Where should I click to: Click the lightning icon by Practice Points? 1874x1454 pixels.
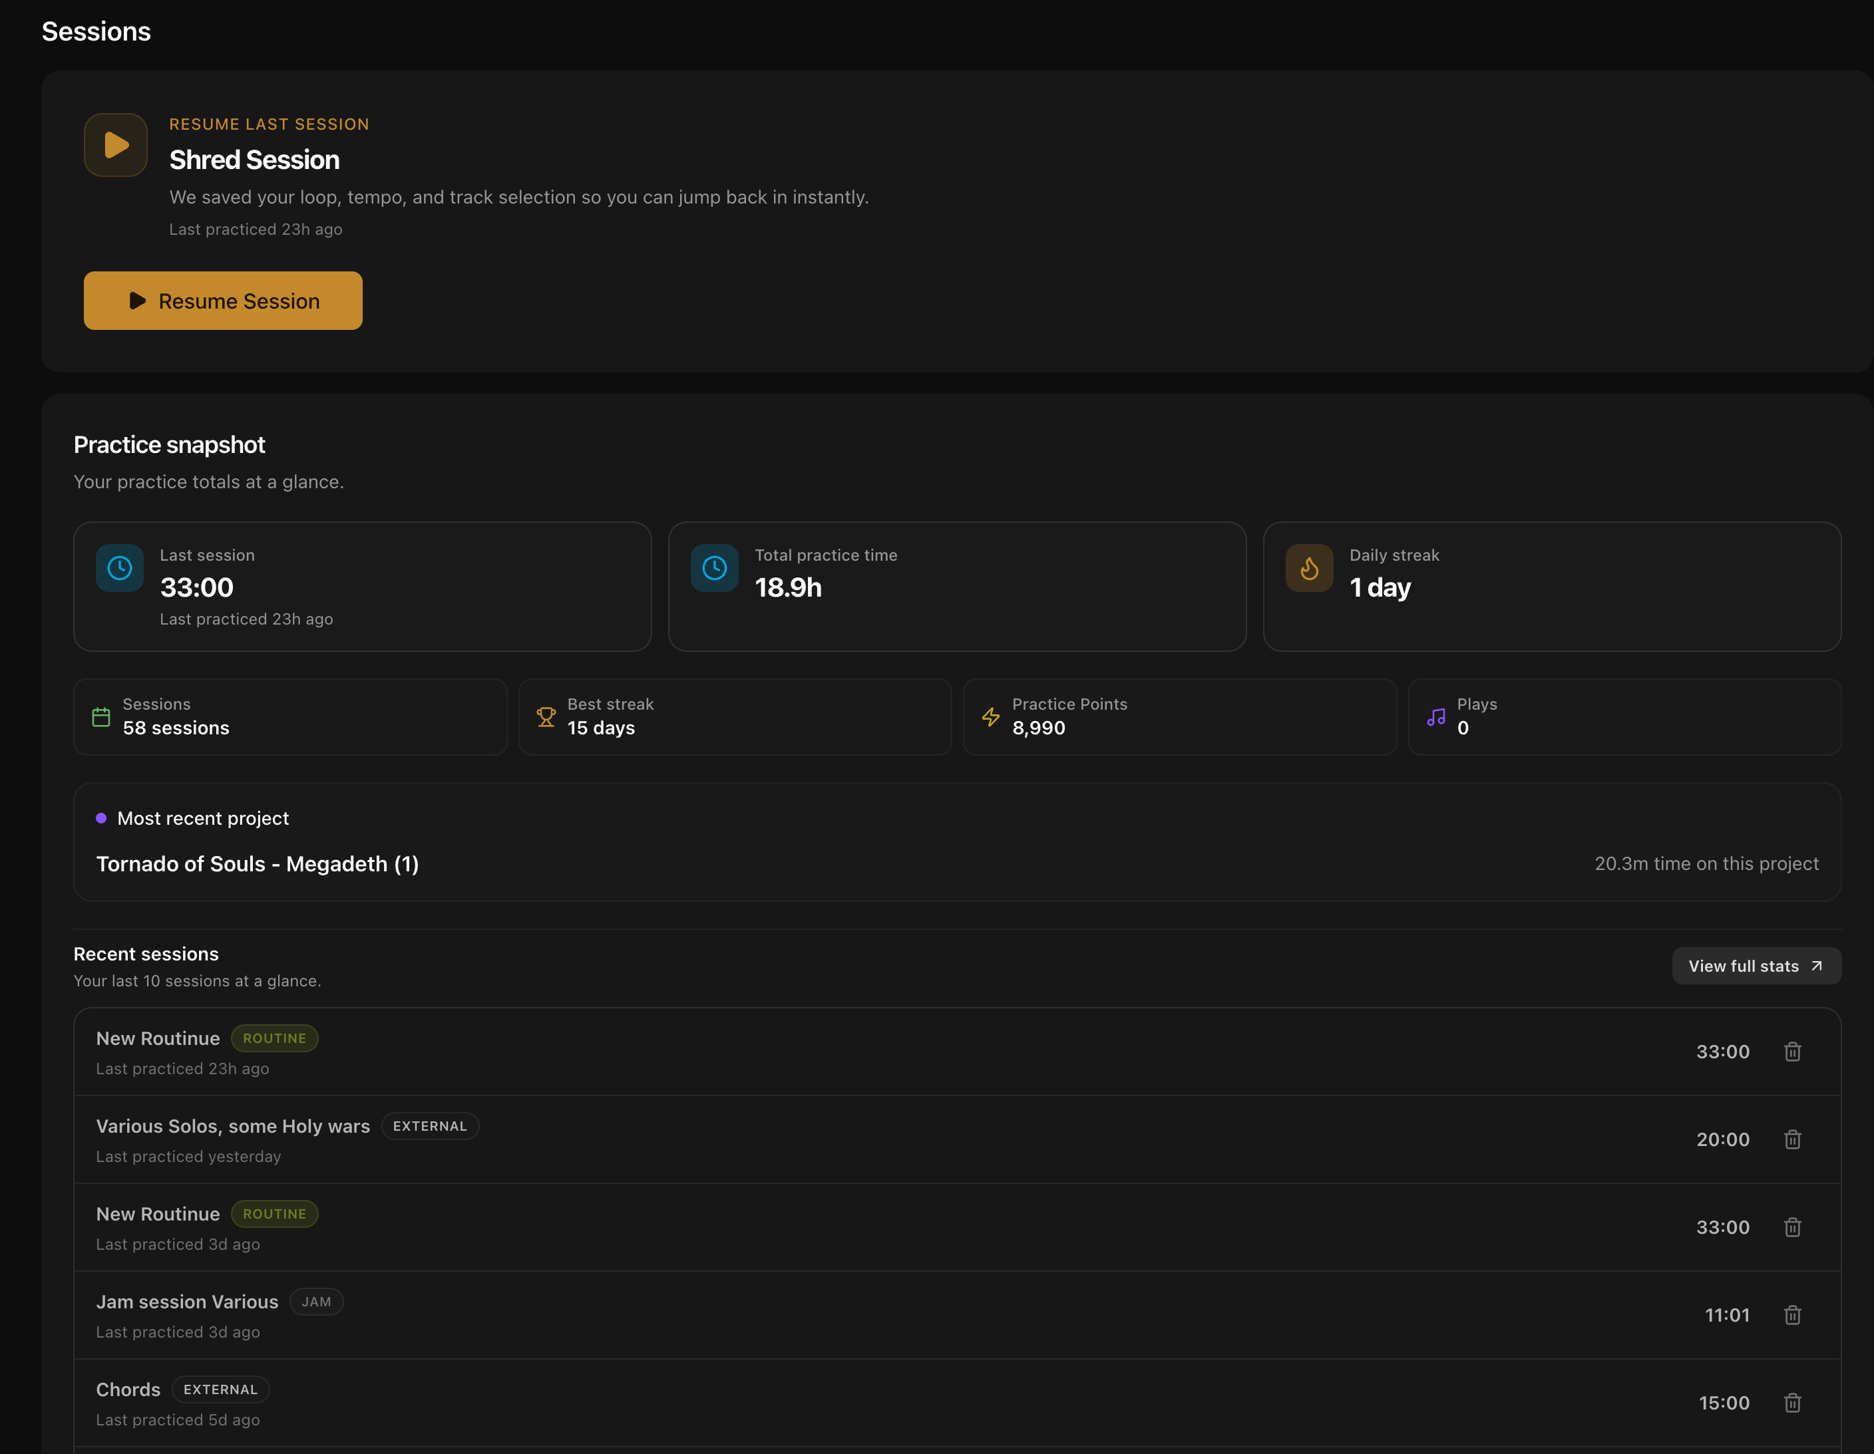[991, 717]
